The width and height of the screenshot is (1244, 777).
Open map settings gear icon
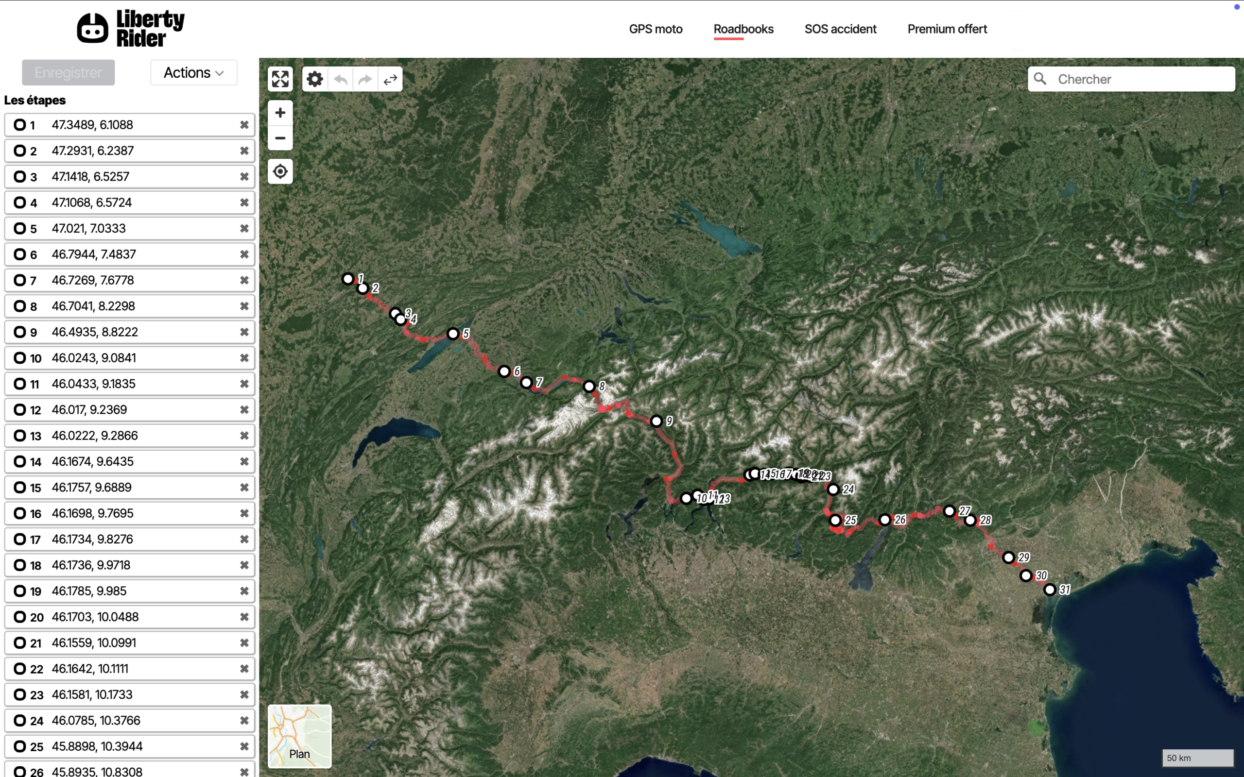click(314, 79)
